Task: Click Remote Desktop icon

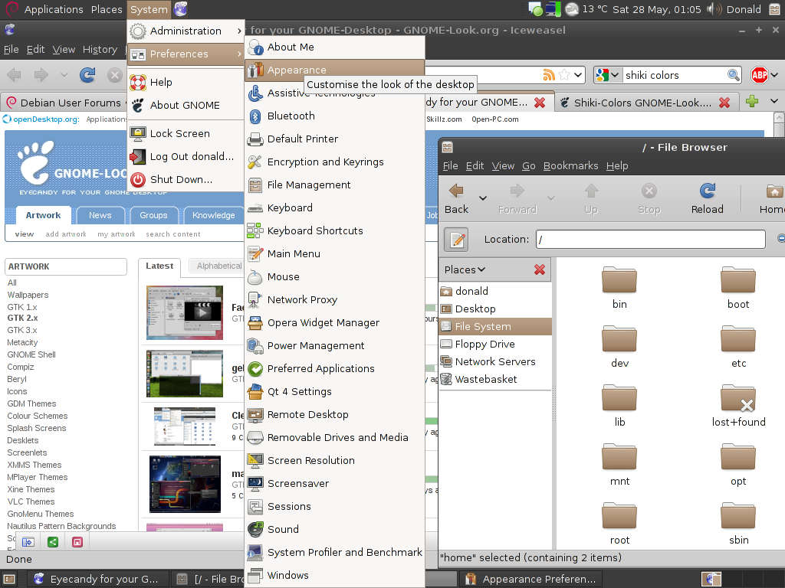Action: pyautogui.click(x=255, y=415)
